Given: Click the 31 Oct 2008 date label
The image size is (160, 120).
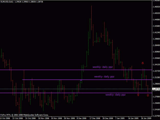Looking at the screenshot, I should (30, 118).
